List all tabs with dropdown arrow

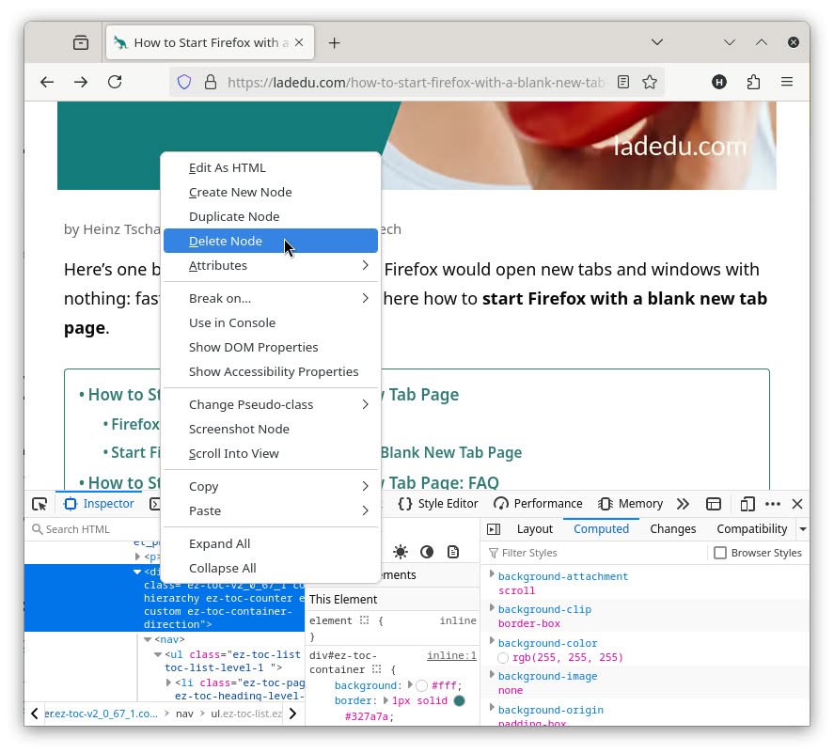(x=657, y=42)
